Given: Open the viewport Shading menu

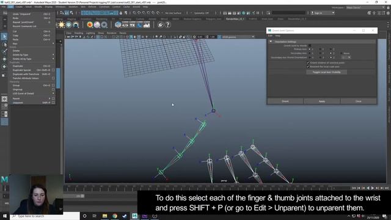Looking at the screenshot, I should (79, 33).
